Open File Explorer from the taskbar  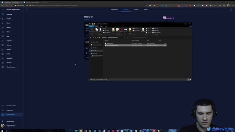(x=81, y=131)
